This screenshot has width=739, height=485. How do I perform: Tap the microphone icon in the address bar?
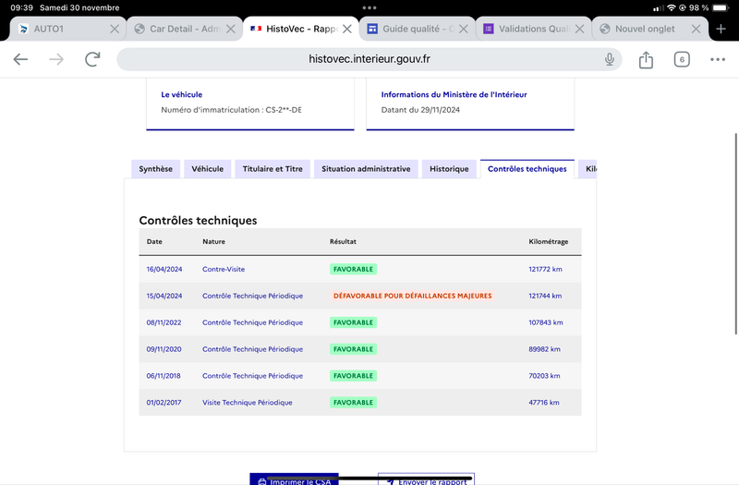[610, 59]
